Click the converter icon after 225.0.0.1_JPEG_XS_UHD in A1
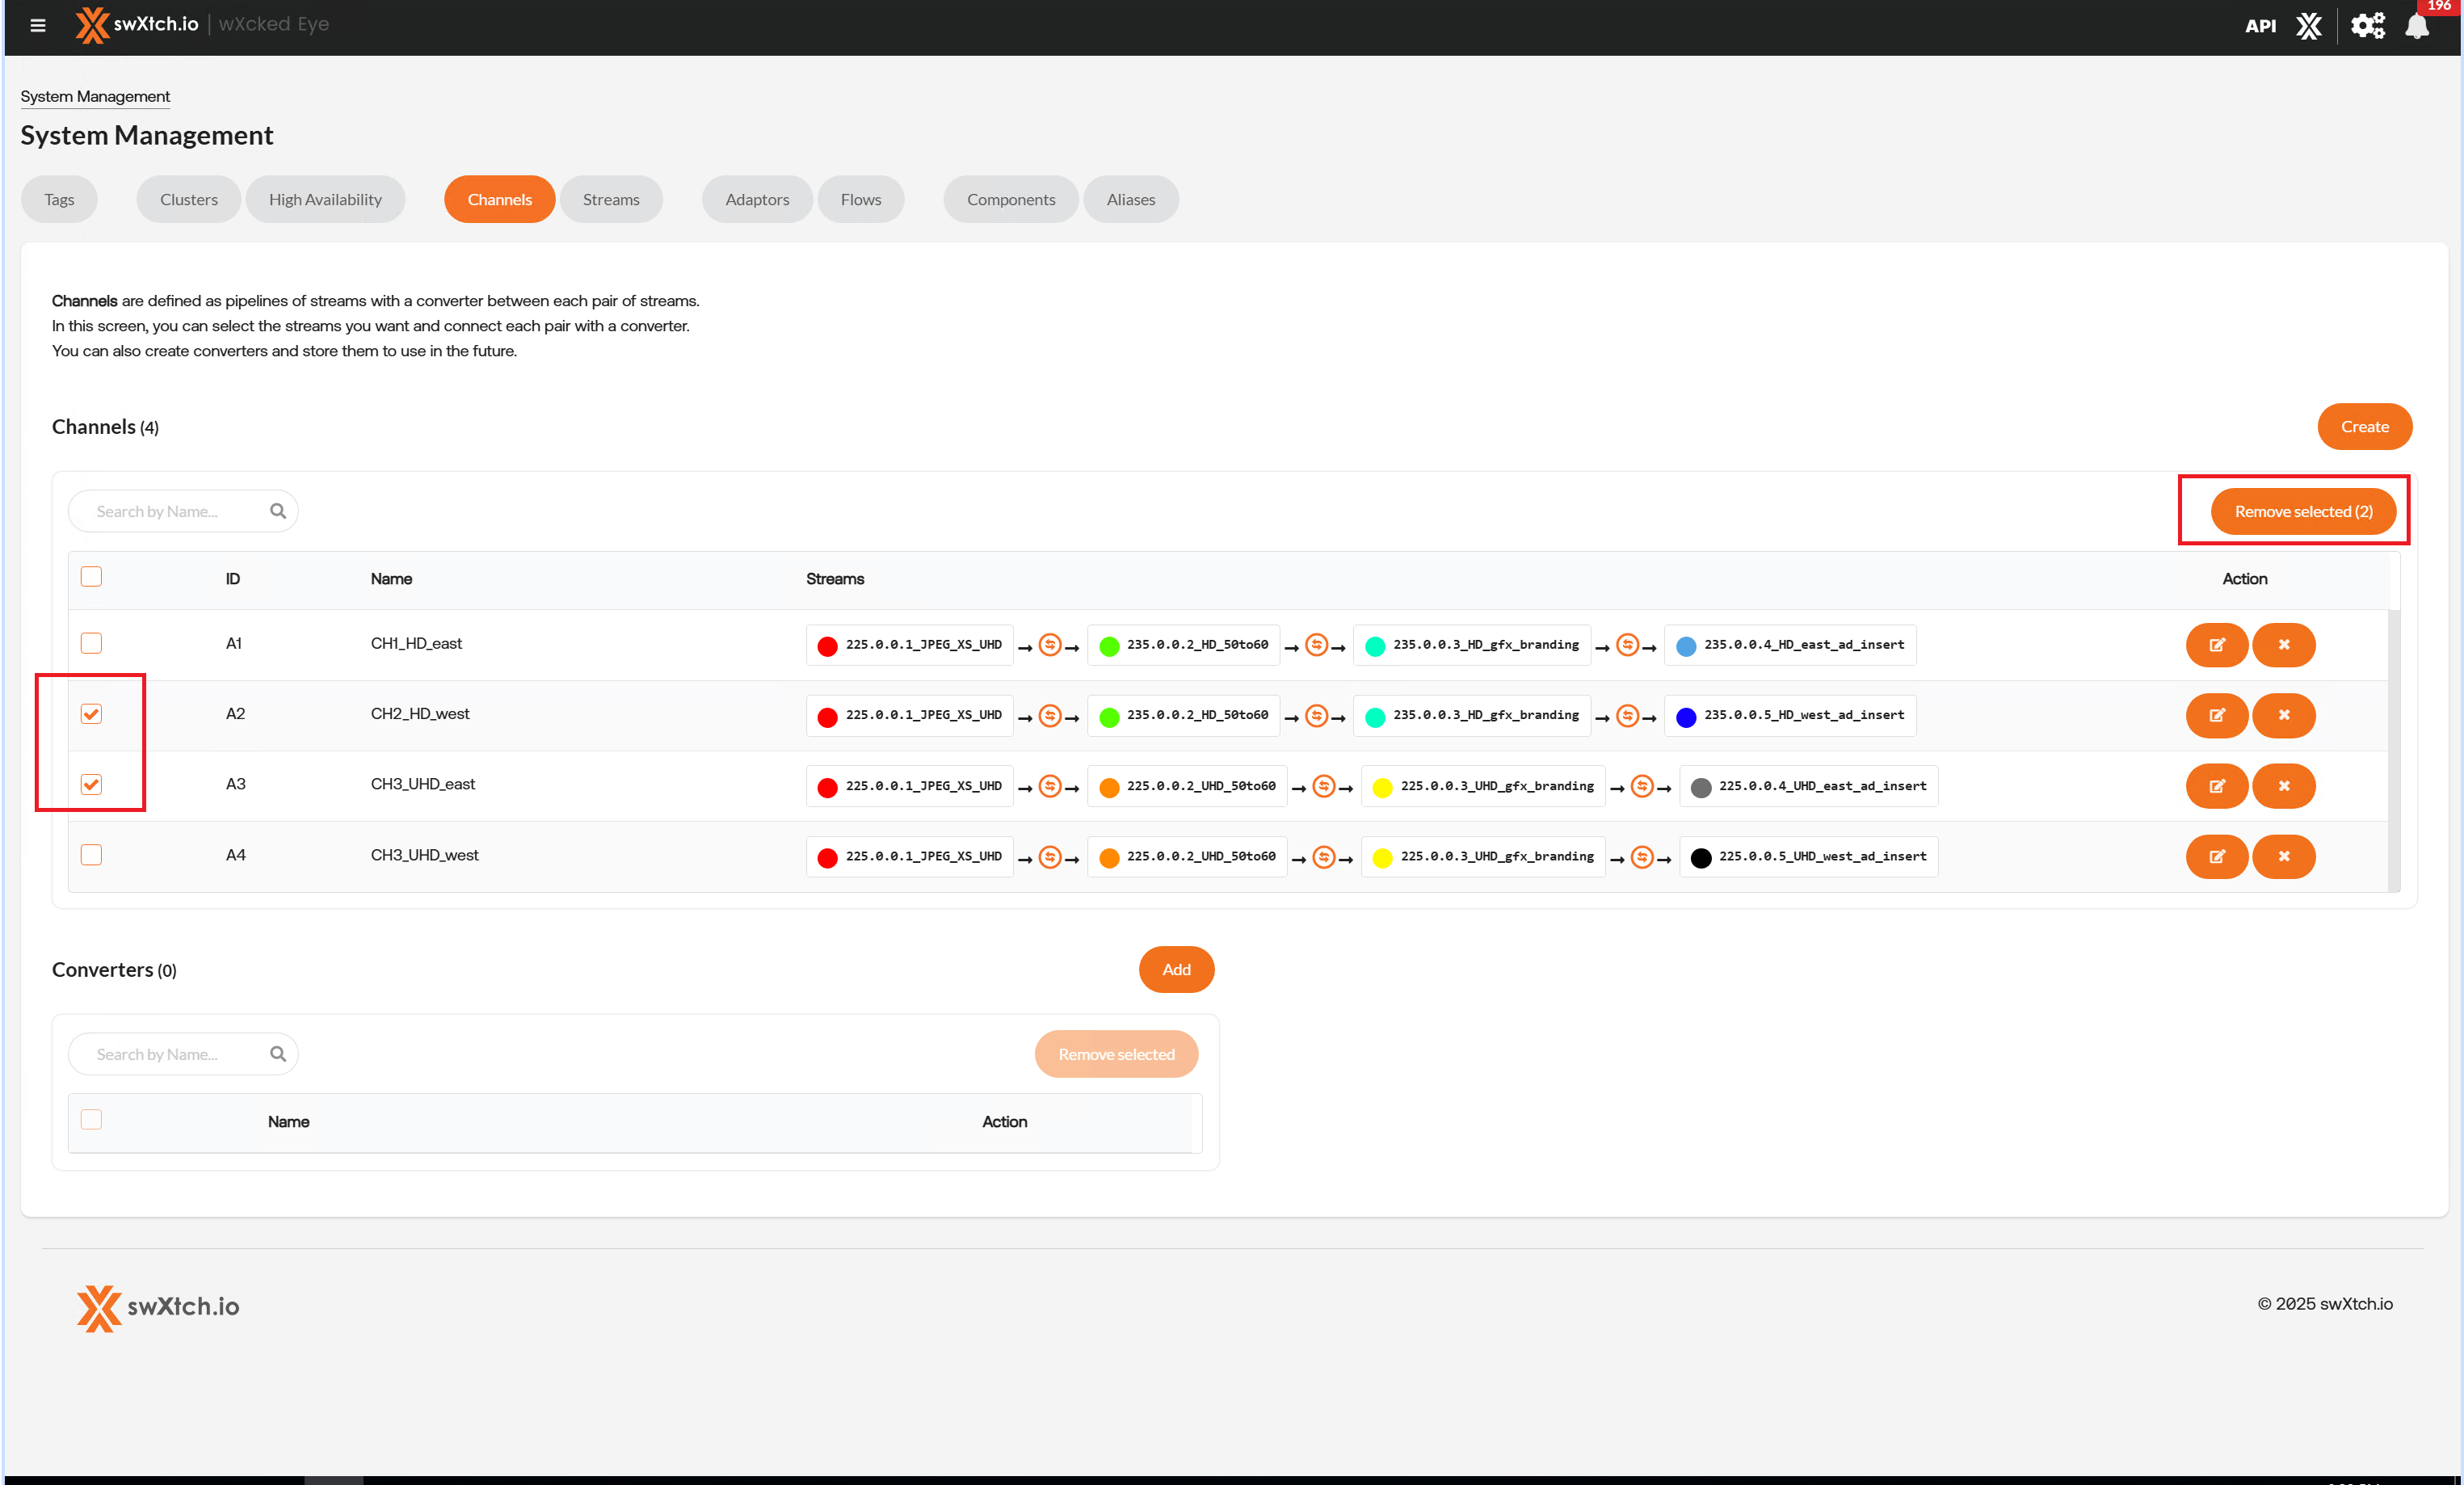 pos(1049,645)
